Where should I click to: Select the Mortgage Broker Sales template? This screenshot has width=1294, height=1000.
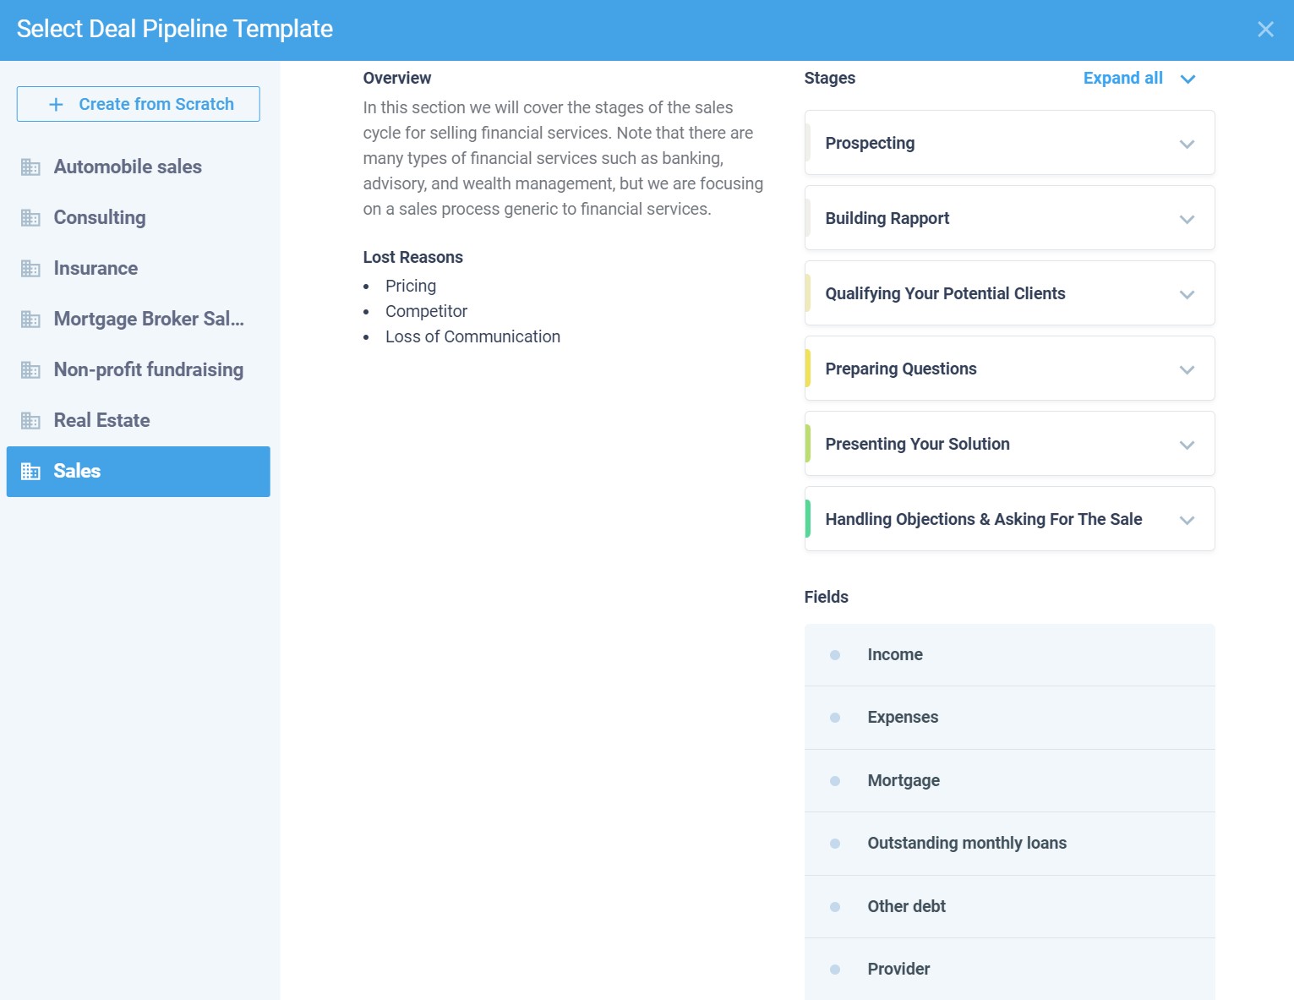149,320
